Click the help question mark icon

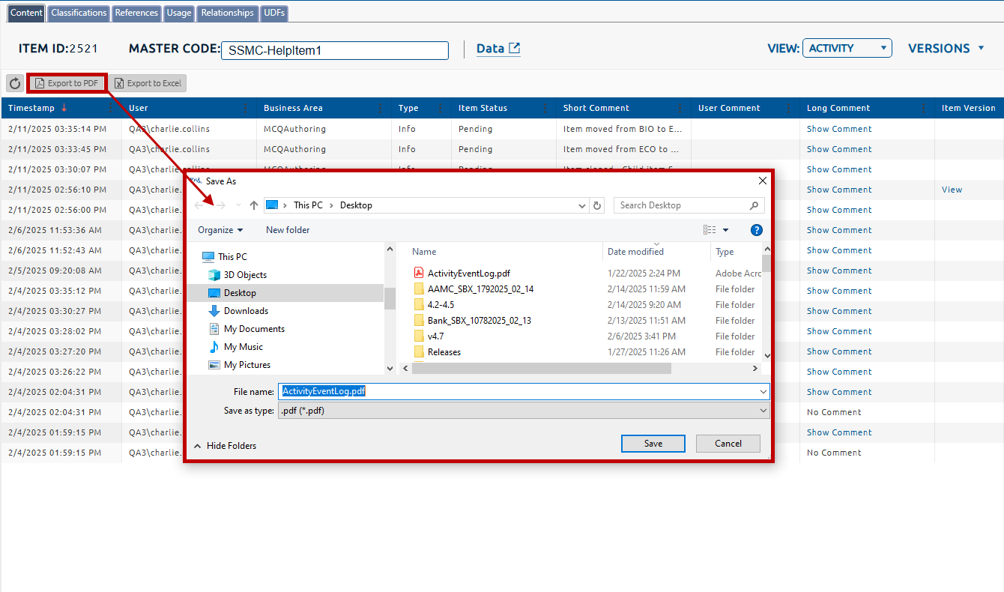click(756, 230)
